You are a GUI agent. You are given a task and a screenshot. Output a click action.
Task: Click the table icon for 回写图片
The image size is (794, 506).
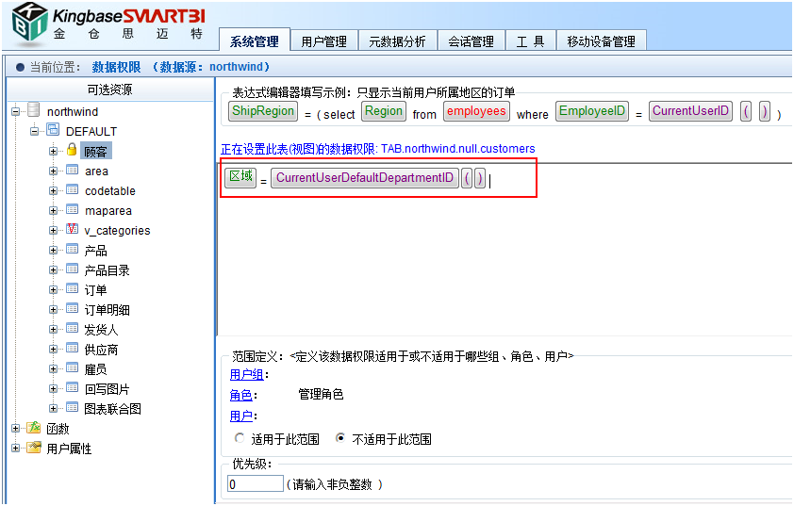pyautogui.click(x=73, y=387)
